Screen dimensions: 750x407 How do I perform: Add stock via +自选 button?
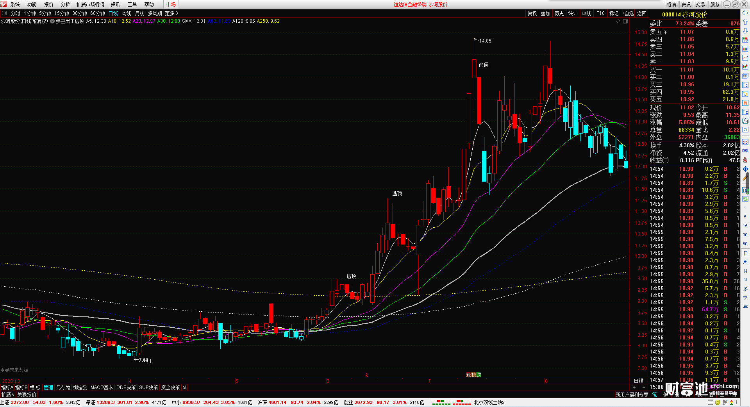tap(628, 13)
